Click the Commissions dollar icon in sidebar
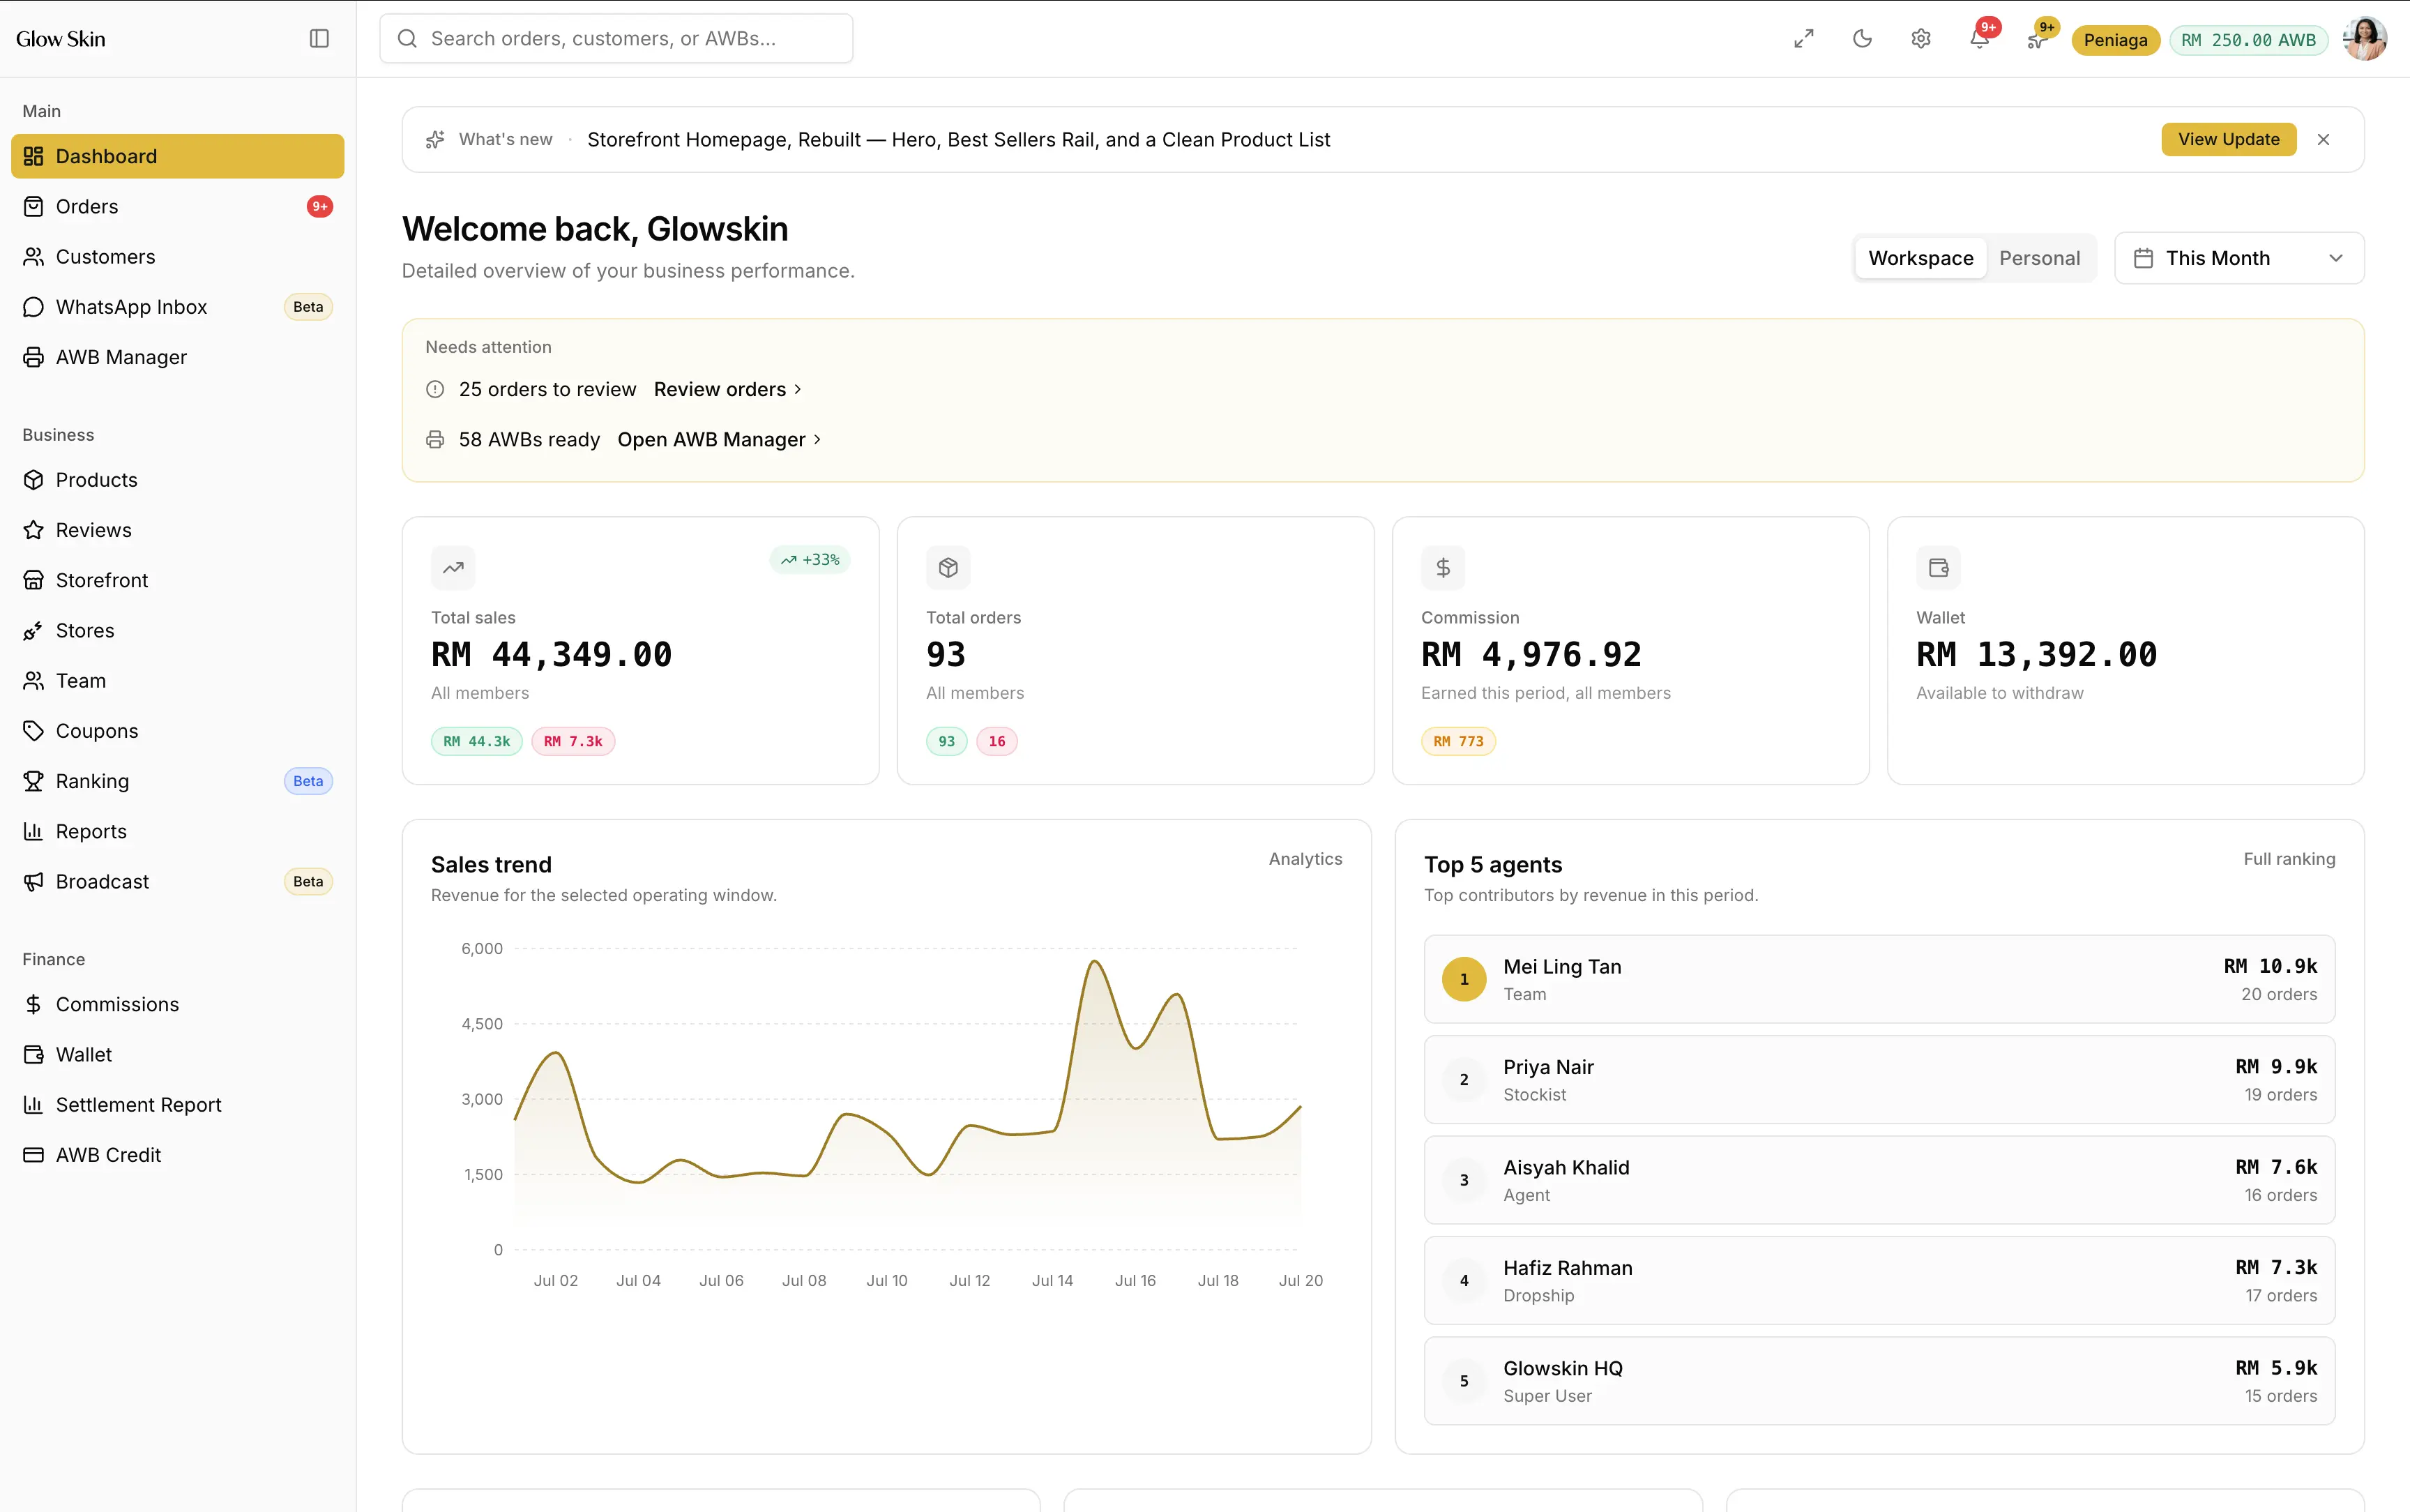This screenshot has height=1512, width=2410. 34,1004
